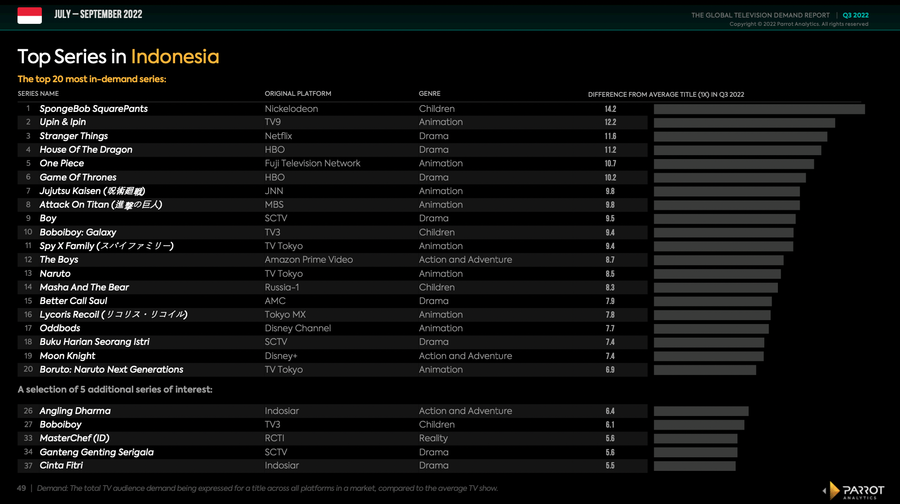The height and width of the screenshot is (504, 900).
Task: Select the top 20 most in-demand subtitle
Action: tap(92, 79)
